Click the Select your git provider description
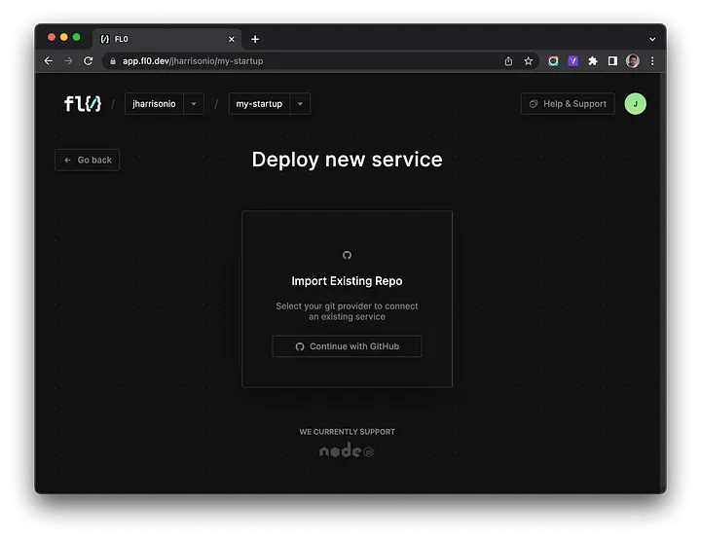This screenshot has width=701, height=540. click(x=347, y=311)
